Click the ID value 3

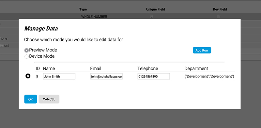pos(37,77)
